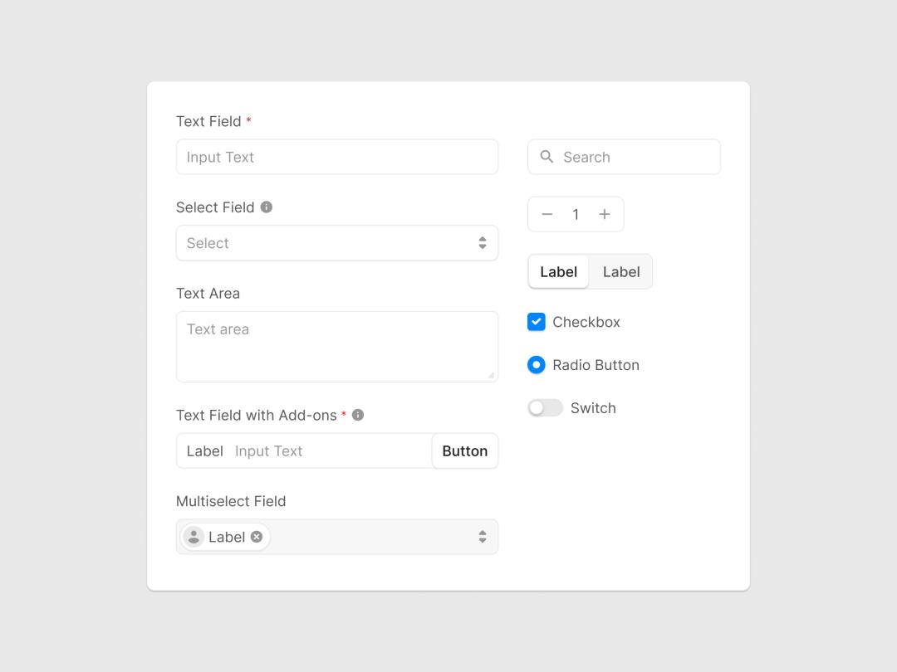Select the Radio Button option

(536, 364)
